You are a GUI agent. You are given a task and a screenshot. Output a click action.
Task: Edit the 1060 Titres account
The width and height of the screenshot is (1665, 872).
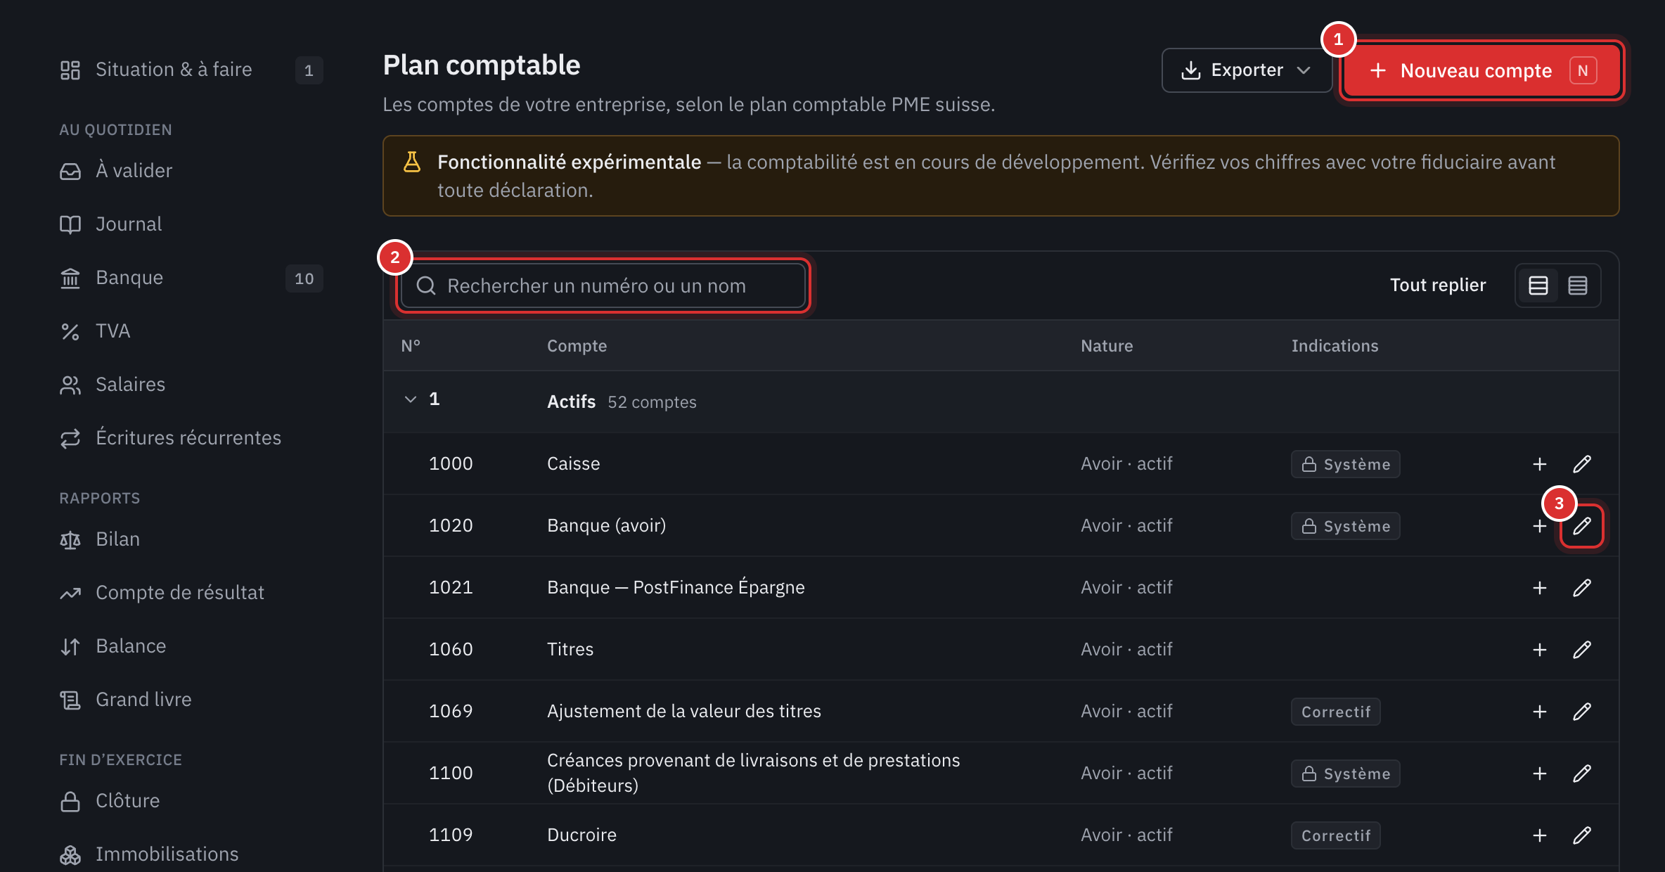tap(1582, 650)
